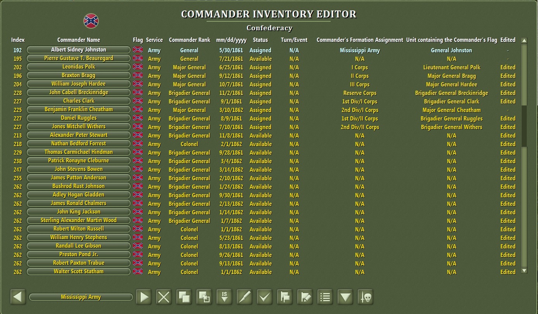The image size is (538, 314).
Task: Click the double flags icon
Action: (285, 297)
